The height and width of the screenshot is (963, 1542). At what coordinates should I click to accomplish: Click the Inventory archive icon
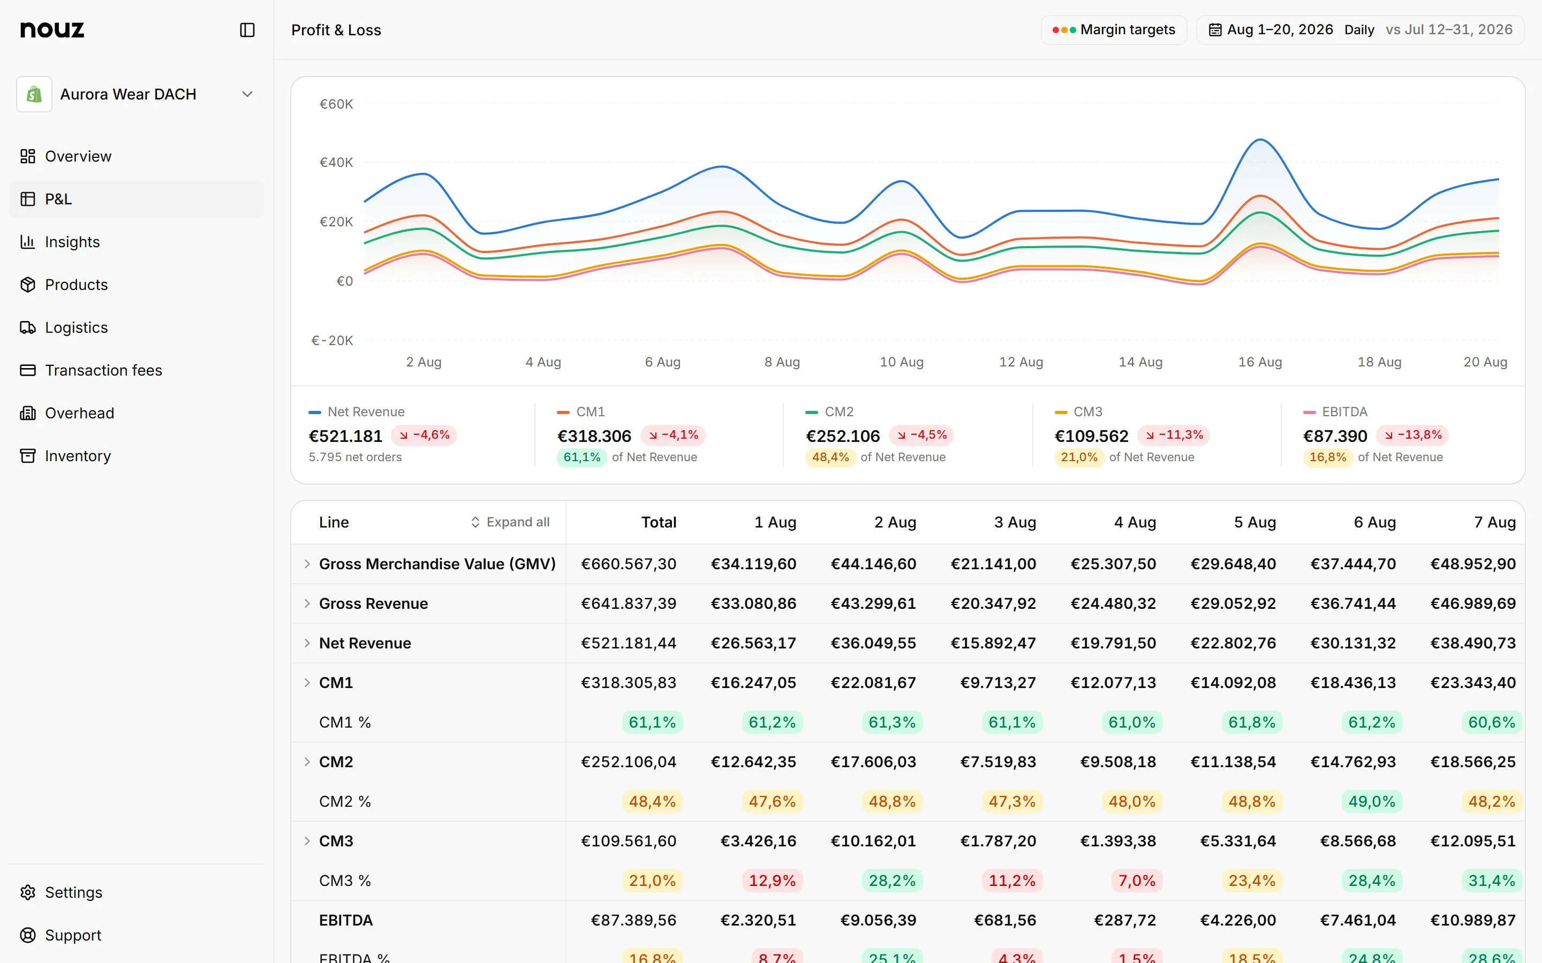pyautogui.click(x=27, y=455)
